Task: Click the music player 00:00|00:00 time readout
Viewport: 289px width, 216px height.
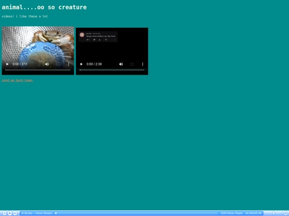Action: click(x=254, y=213)
